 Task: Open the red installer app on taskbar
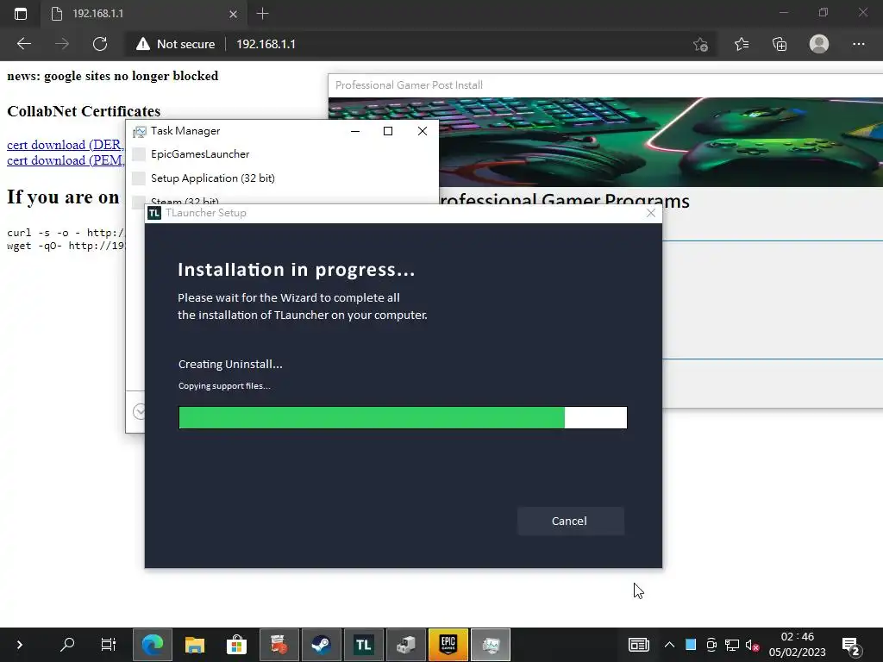[x=279, y=645]
